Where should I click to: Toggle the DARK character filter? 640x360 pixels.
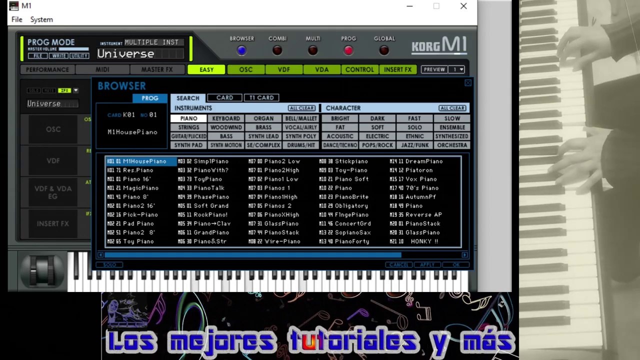[377, 118]
